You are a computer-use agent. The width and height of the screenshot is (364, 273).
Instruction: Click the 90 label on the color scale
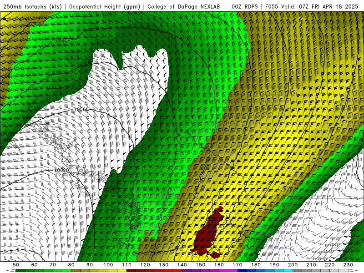tap(90, 265)
